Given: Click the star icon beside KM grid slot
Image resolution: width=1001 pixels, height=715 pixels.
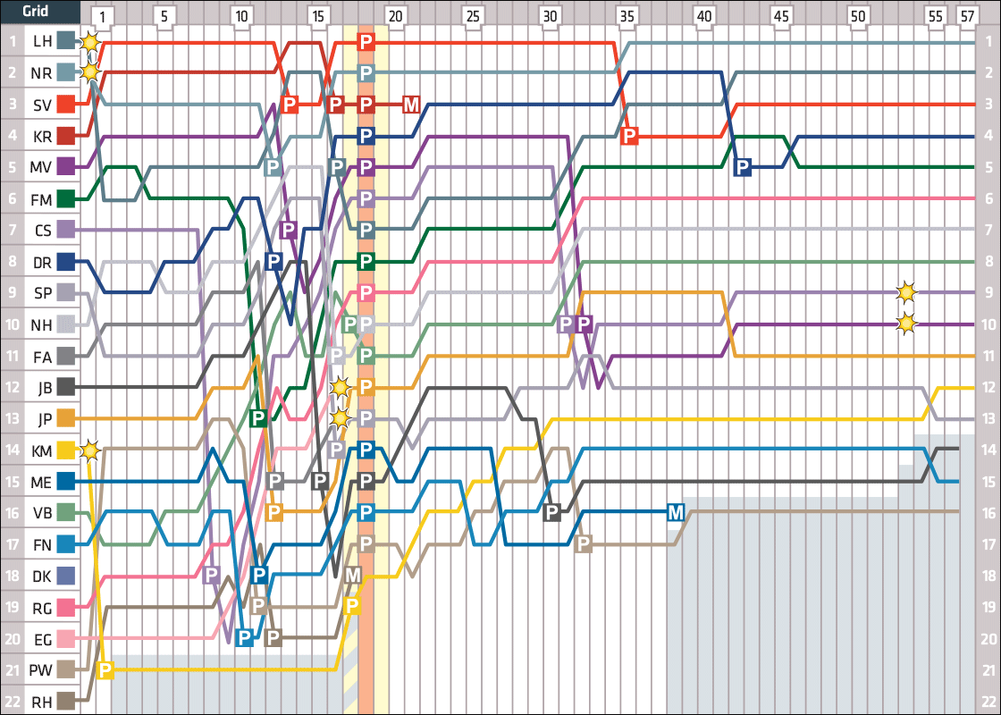Looking at the screenshot, I should (x=89, y=450).
